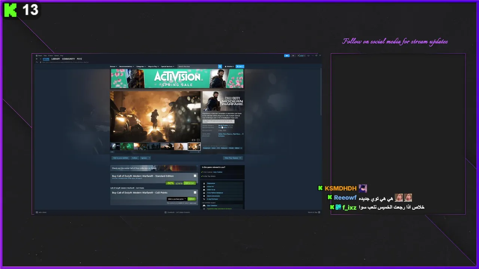The image size is (479, 269).
Task: Switch media viewer to theater mode
Action: (193, 140)
